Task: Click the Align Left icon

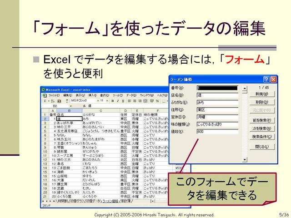Action: (129, 101)
